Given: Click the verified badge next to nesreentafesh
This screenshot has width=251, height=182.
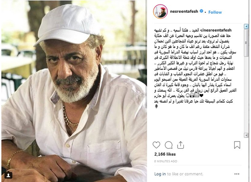Looking at the screenshot, I should click(202, 11).
